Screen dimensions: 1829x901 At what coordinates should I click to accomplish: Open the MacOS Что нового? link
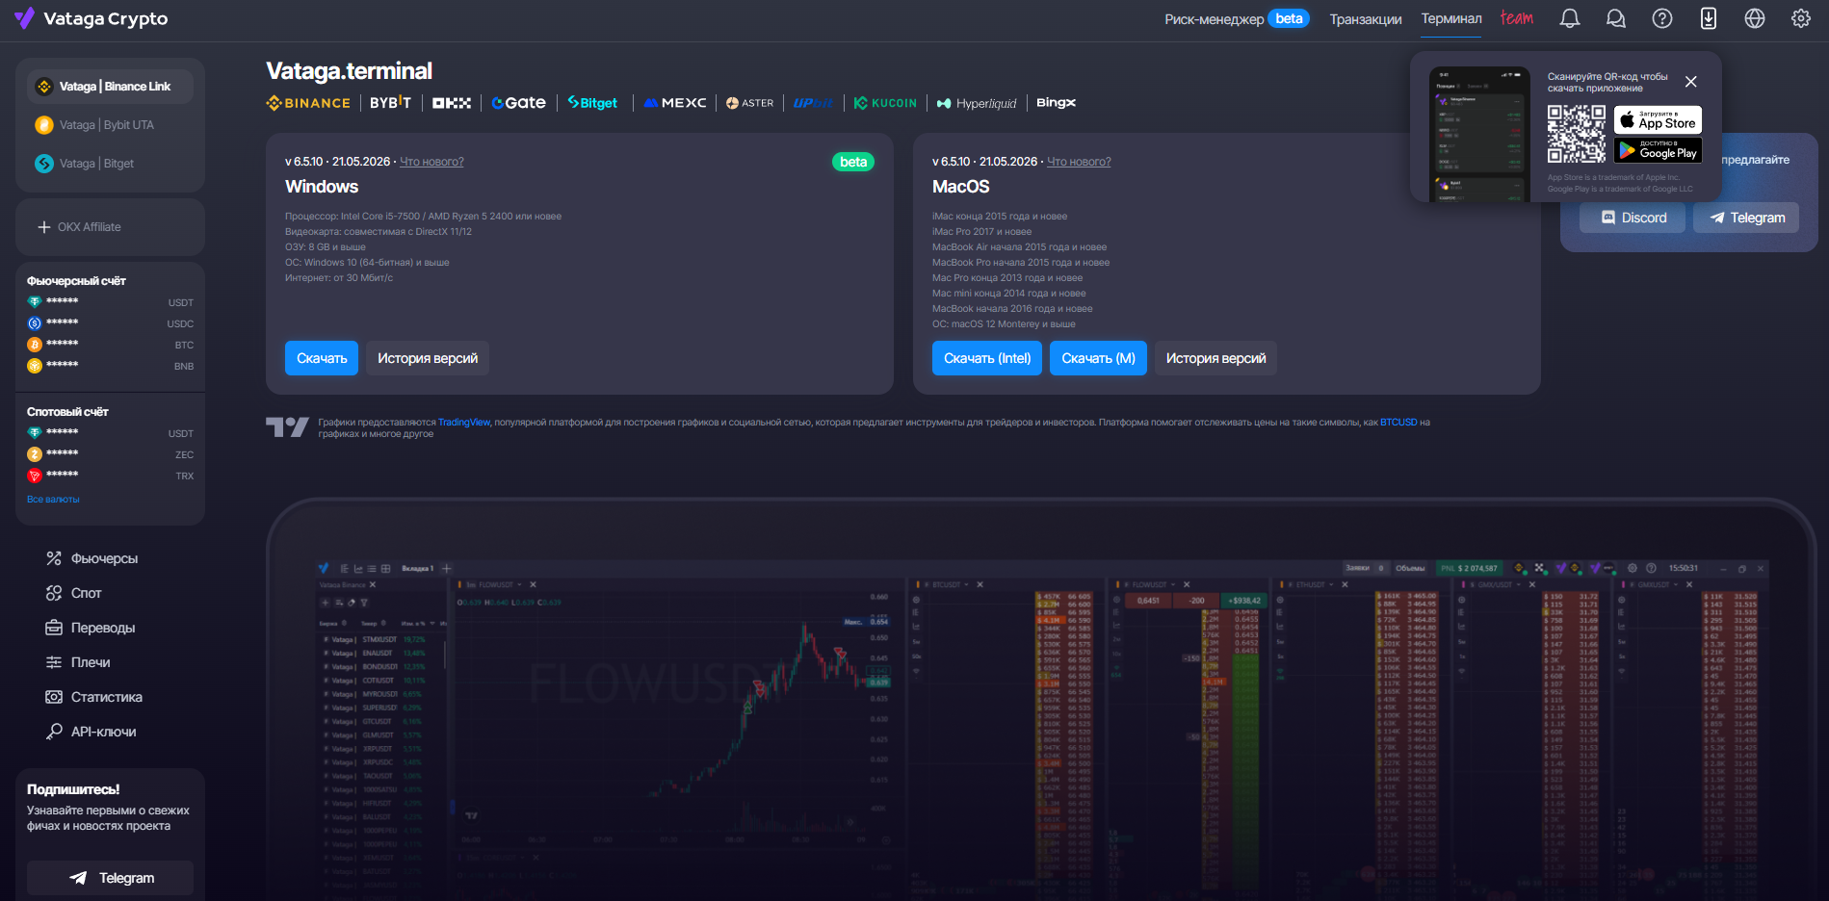pos(1079,162)
